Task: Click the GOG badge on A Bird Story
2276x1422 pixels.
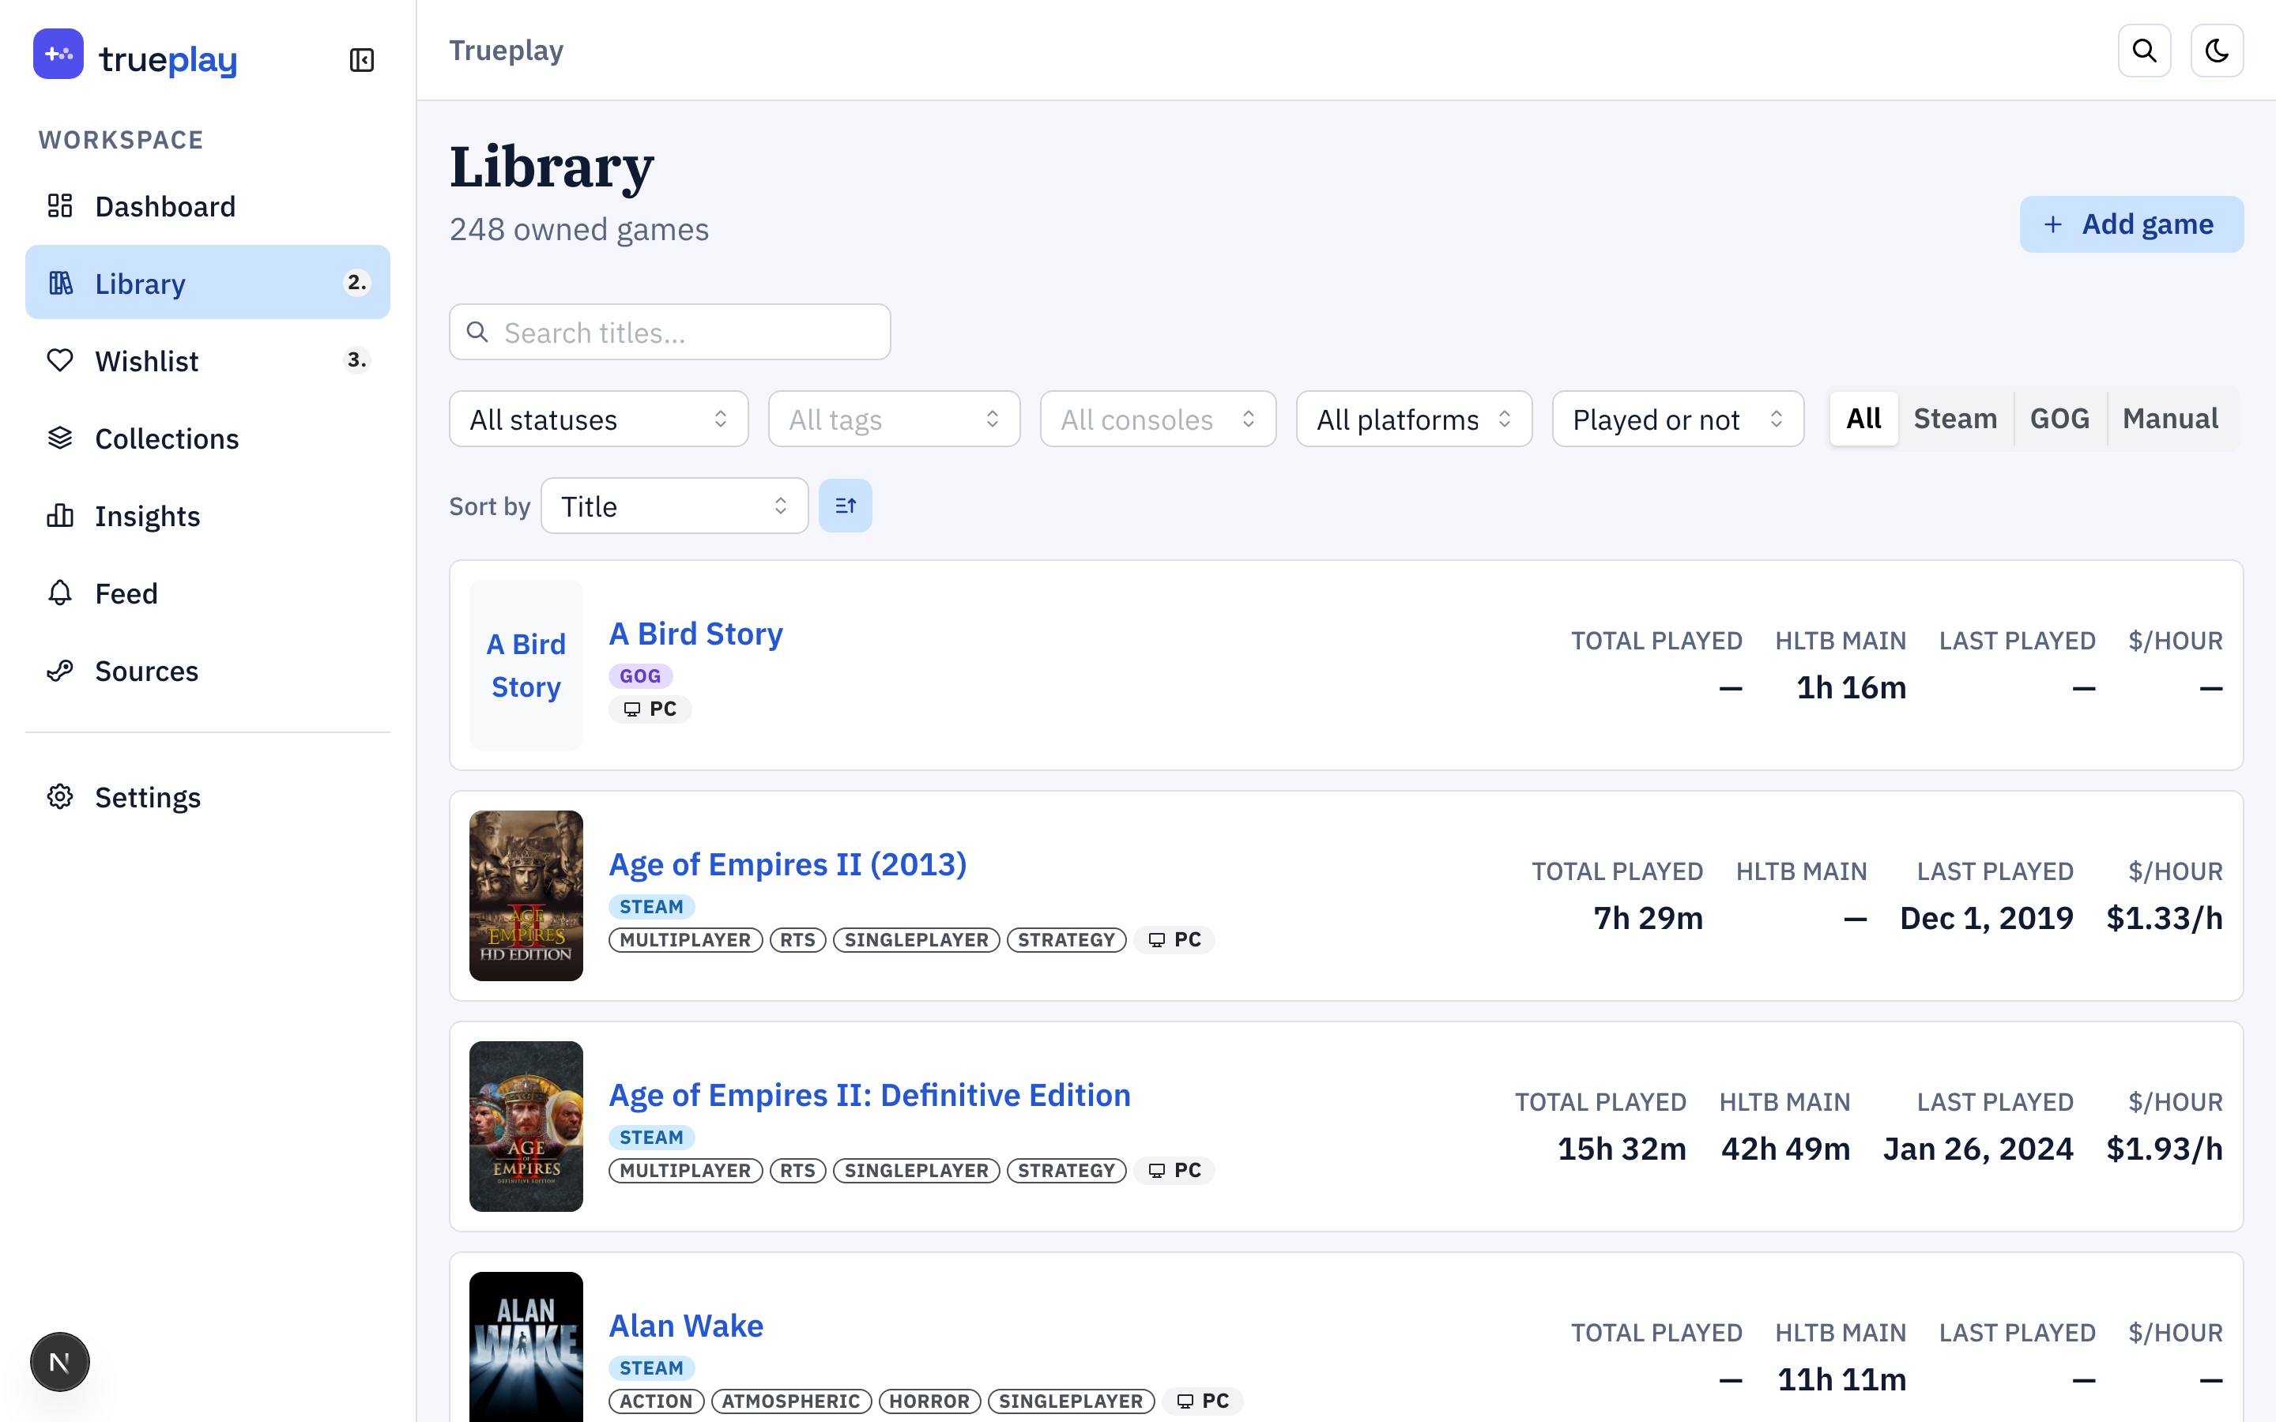Action: coord(640,676)
